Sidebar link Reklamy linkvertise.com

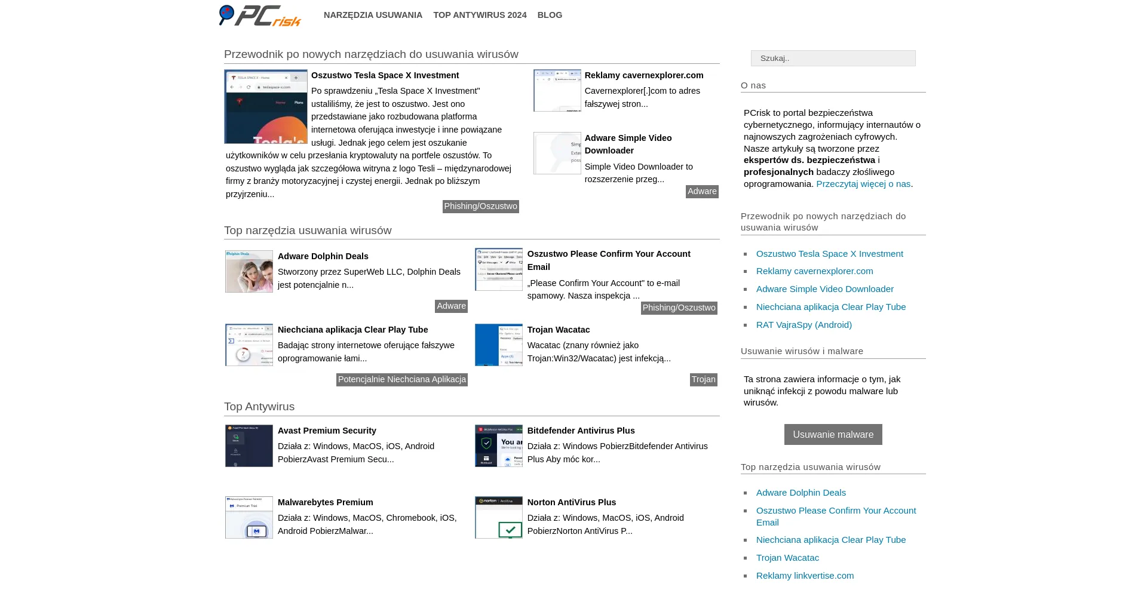[x=805, y=576]
